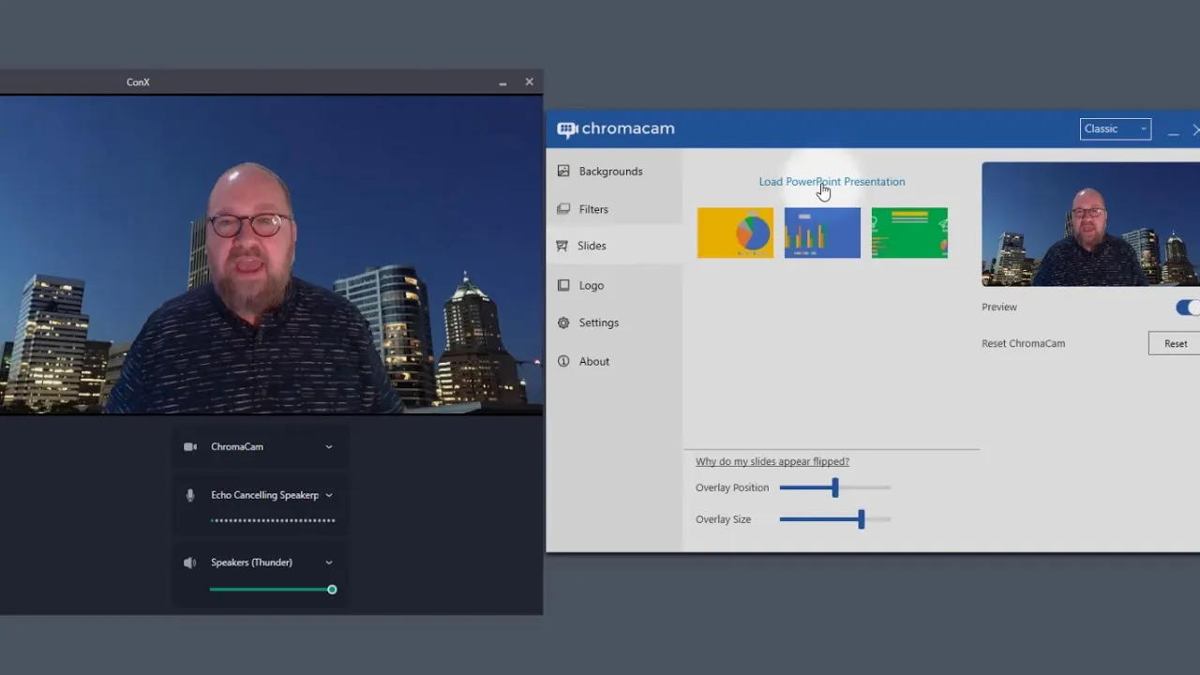
Task: Click the Reset button for ChromaCam
Action: tap(1175, 343)
